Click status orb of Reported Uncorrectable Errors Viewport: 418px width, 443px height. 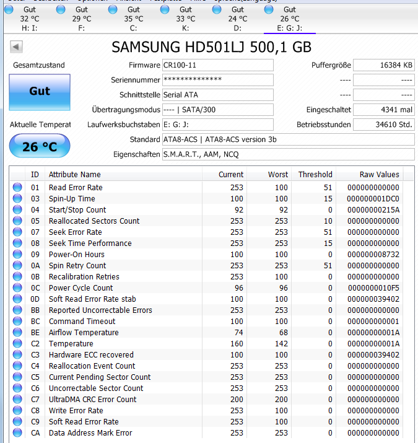pos(17,310)
